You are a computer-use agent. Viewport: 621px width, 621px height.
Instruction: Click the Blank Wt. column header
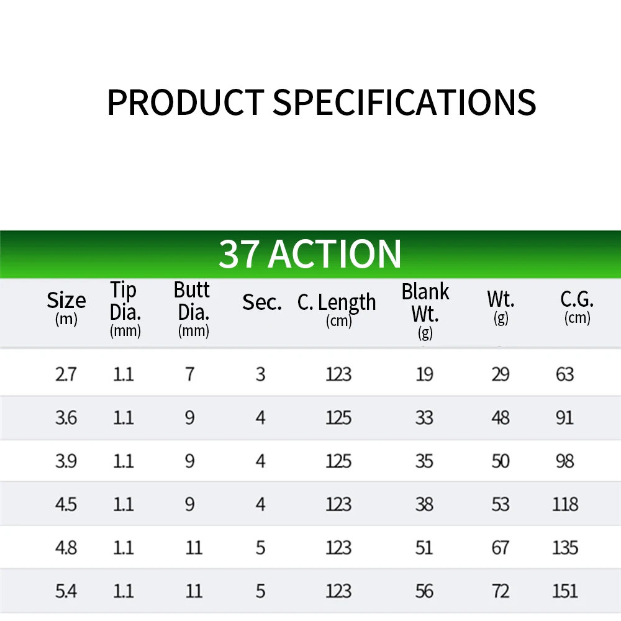[425, 311]
